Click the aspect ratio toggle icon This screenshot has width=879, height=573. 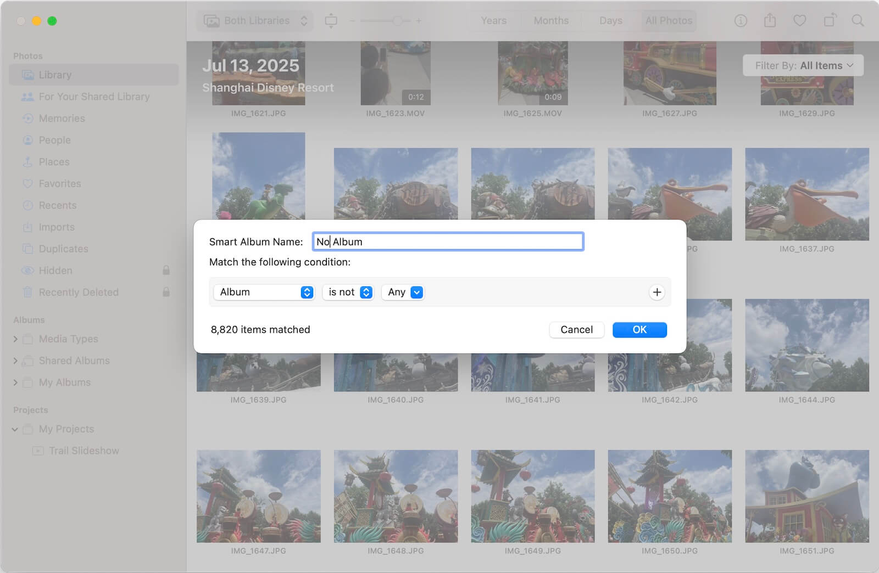pyautogui.click(x=331, y=21)
